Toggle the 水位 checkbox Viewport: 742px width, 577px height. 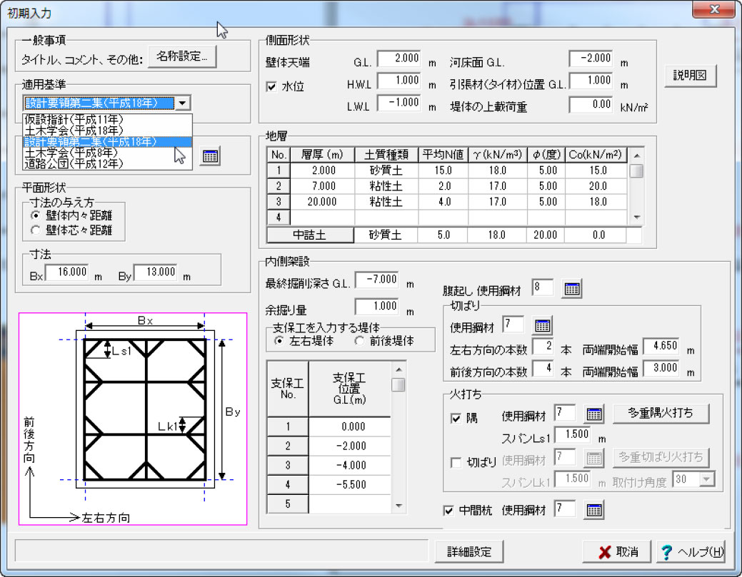click(271, 87)
